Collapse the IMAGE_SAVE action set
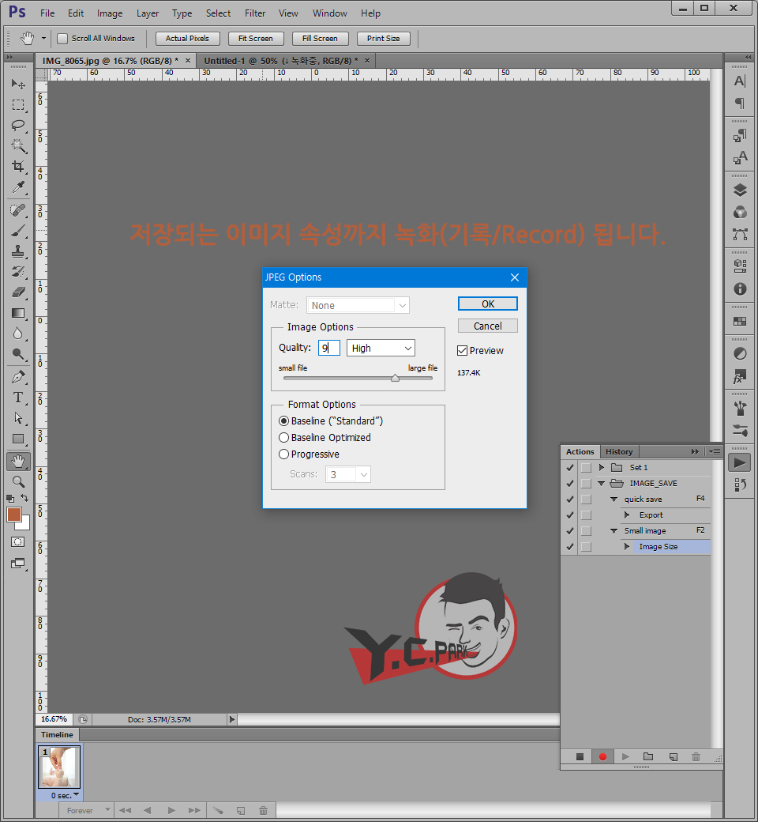Viewport: 758px width, 822px height. 602,484
